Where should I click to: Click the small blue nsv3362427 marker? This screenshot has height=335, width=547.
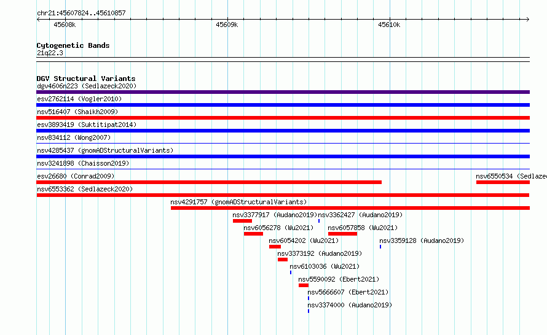coord(319,221)
